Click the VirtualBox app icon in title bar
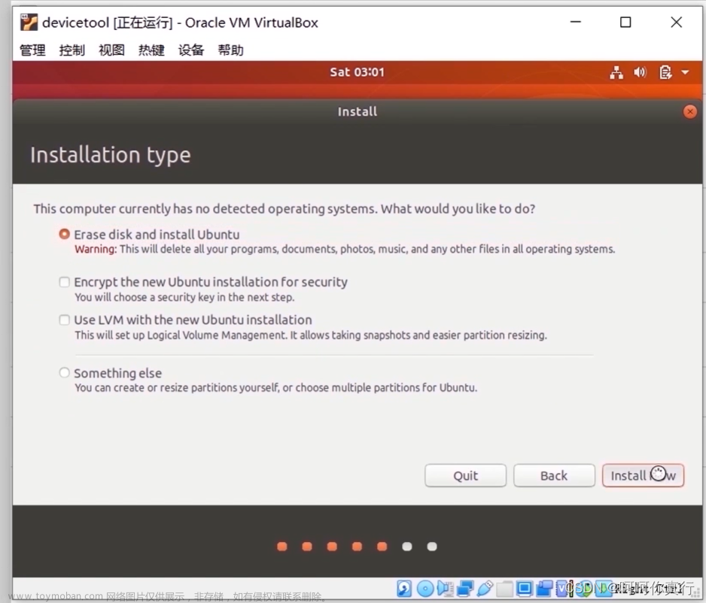The width and height of the screenshot is (706, 603). (x=29, y=22)
